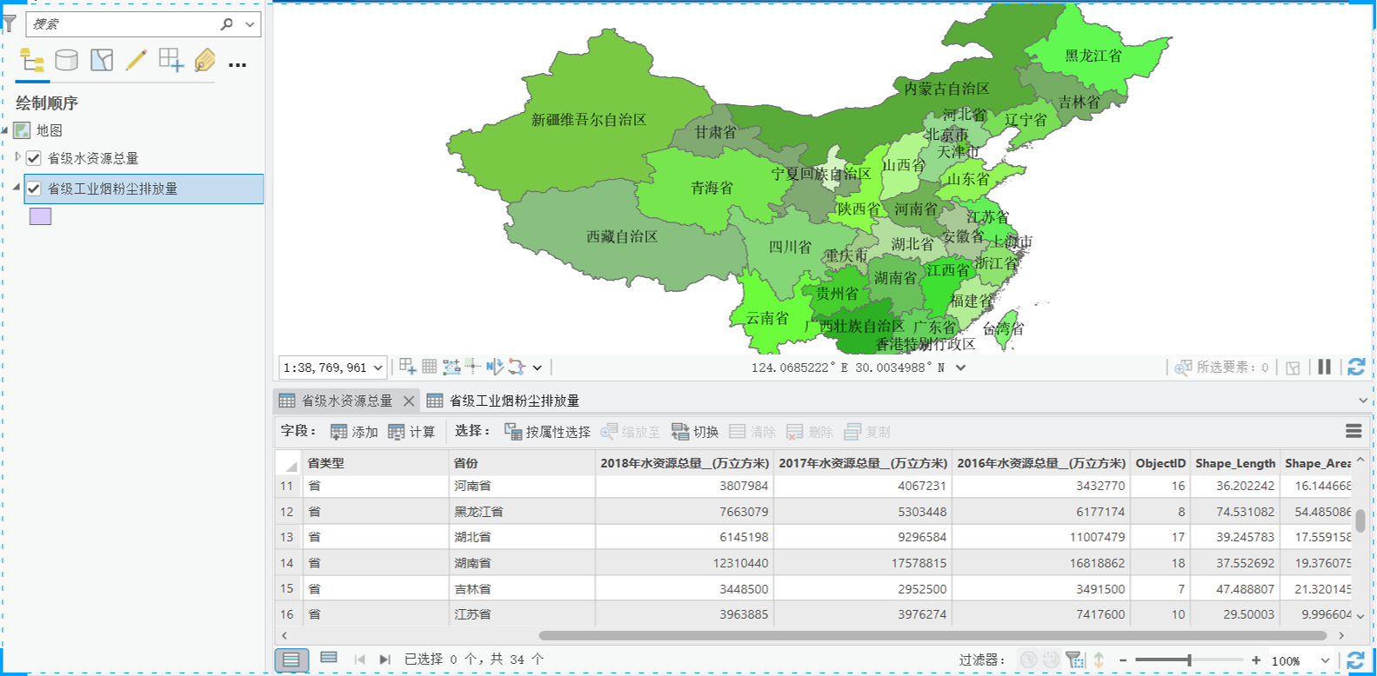
Task: Switch to the 省级工业烟粉尘排放量 table tab
Action: (x=504, y=401)
